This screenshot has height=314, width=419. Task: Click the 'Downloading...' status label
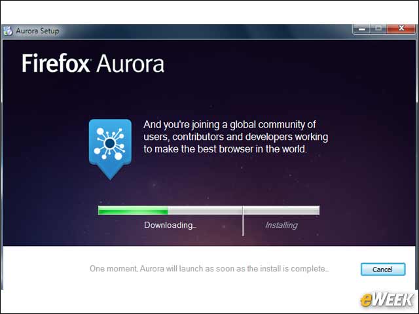tap(170, 225)
